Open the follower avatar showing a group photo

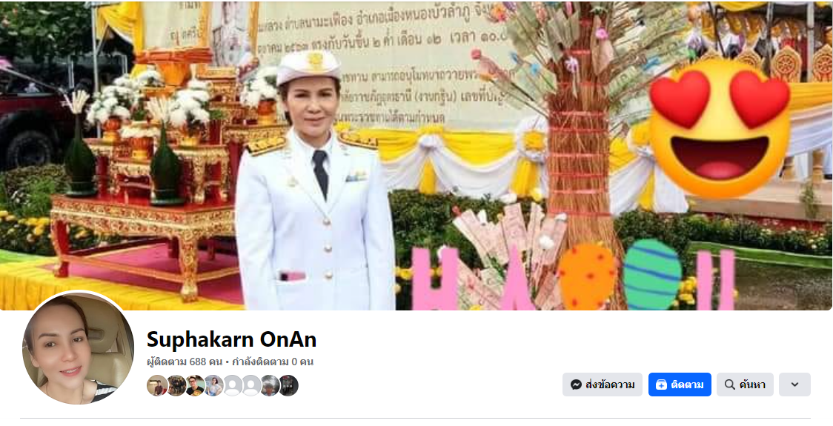176,386
